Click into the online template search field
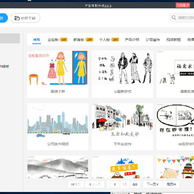The image size is (194, 194). (182, 18)
